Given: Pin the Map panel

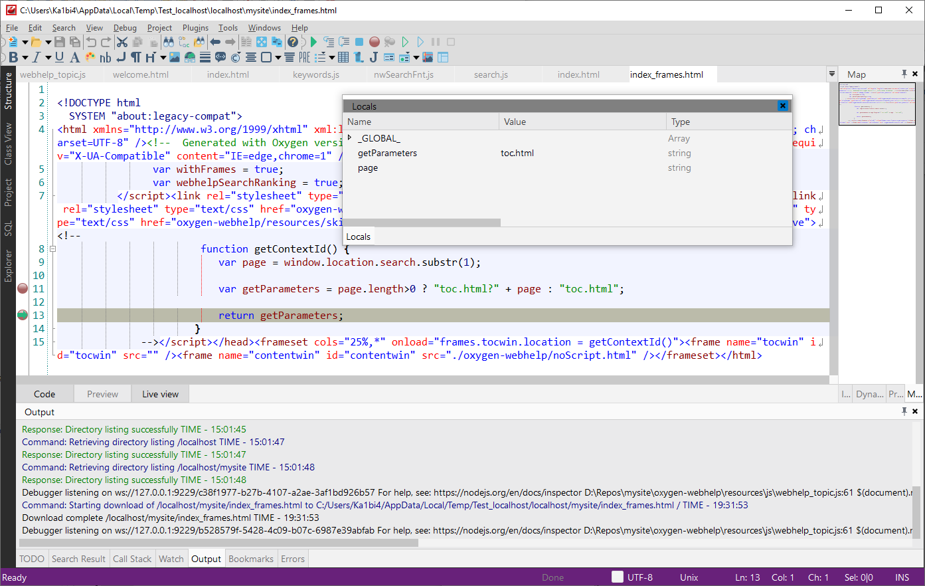Looking at the screenshot, I should tap(904, 74).
